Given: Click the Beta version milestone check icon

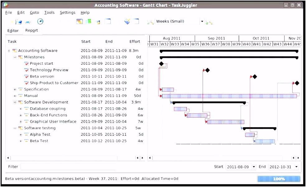Looking at the screenshot, I should (x=26, y=77).
